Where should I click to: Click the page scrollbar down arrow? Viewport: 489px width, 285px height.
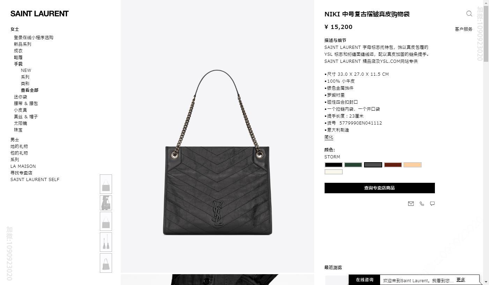[x=486, y=281]
